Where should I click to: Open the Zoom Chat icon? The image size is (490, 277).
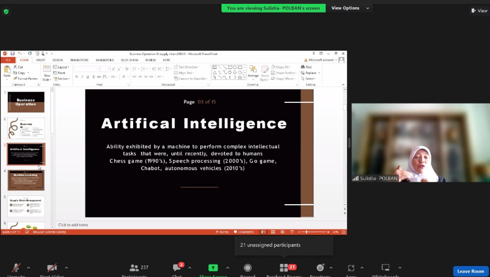click(178, 268)
